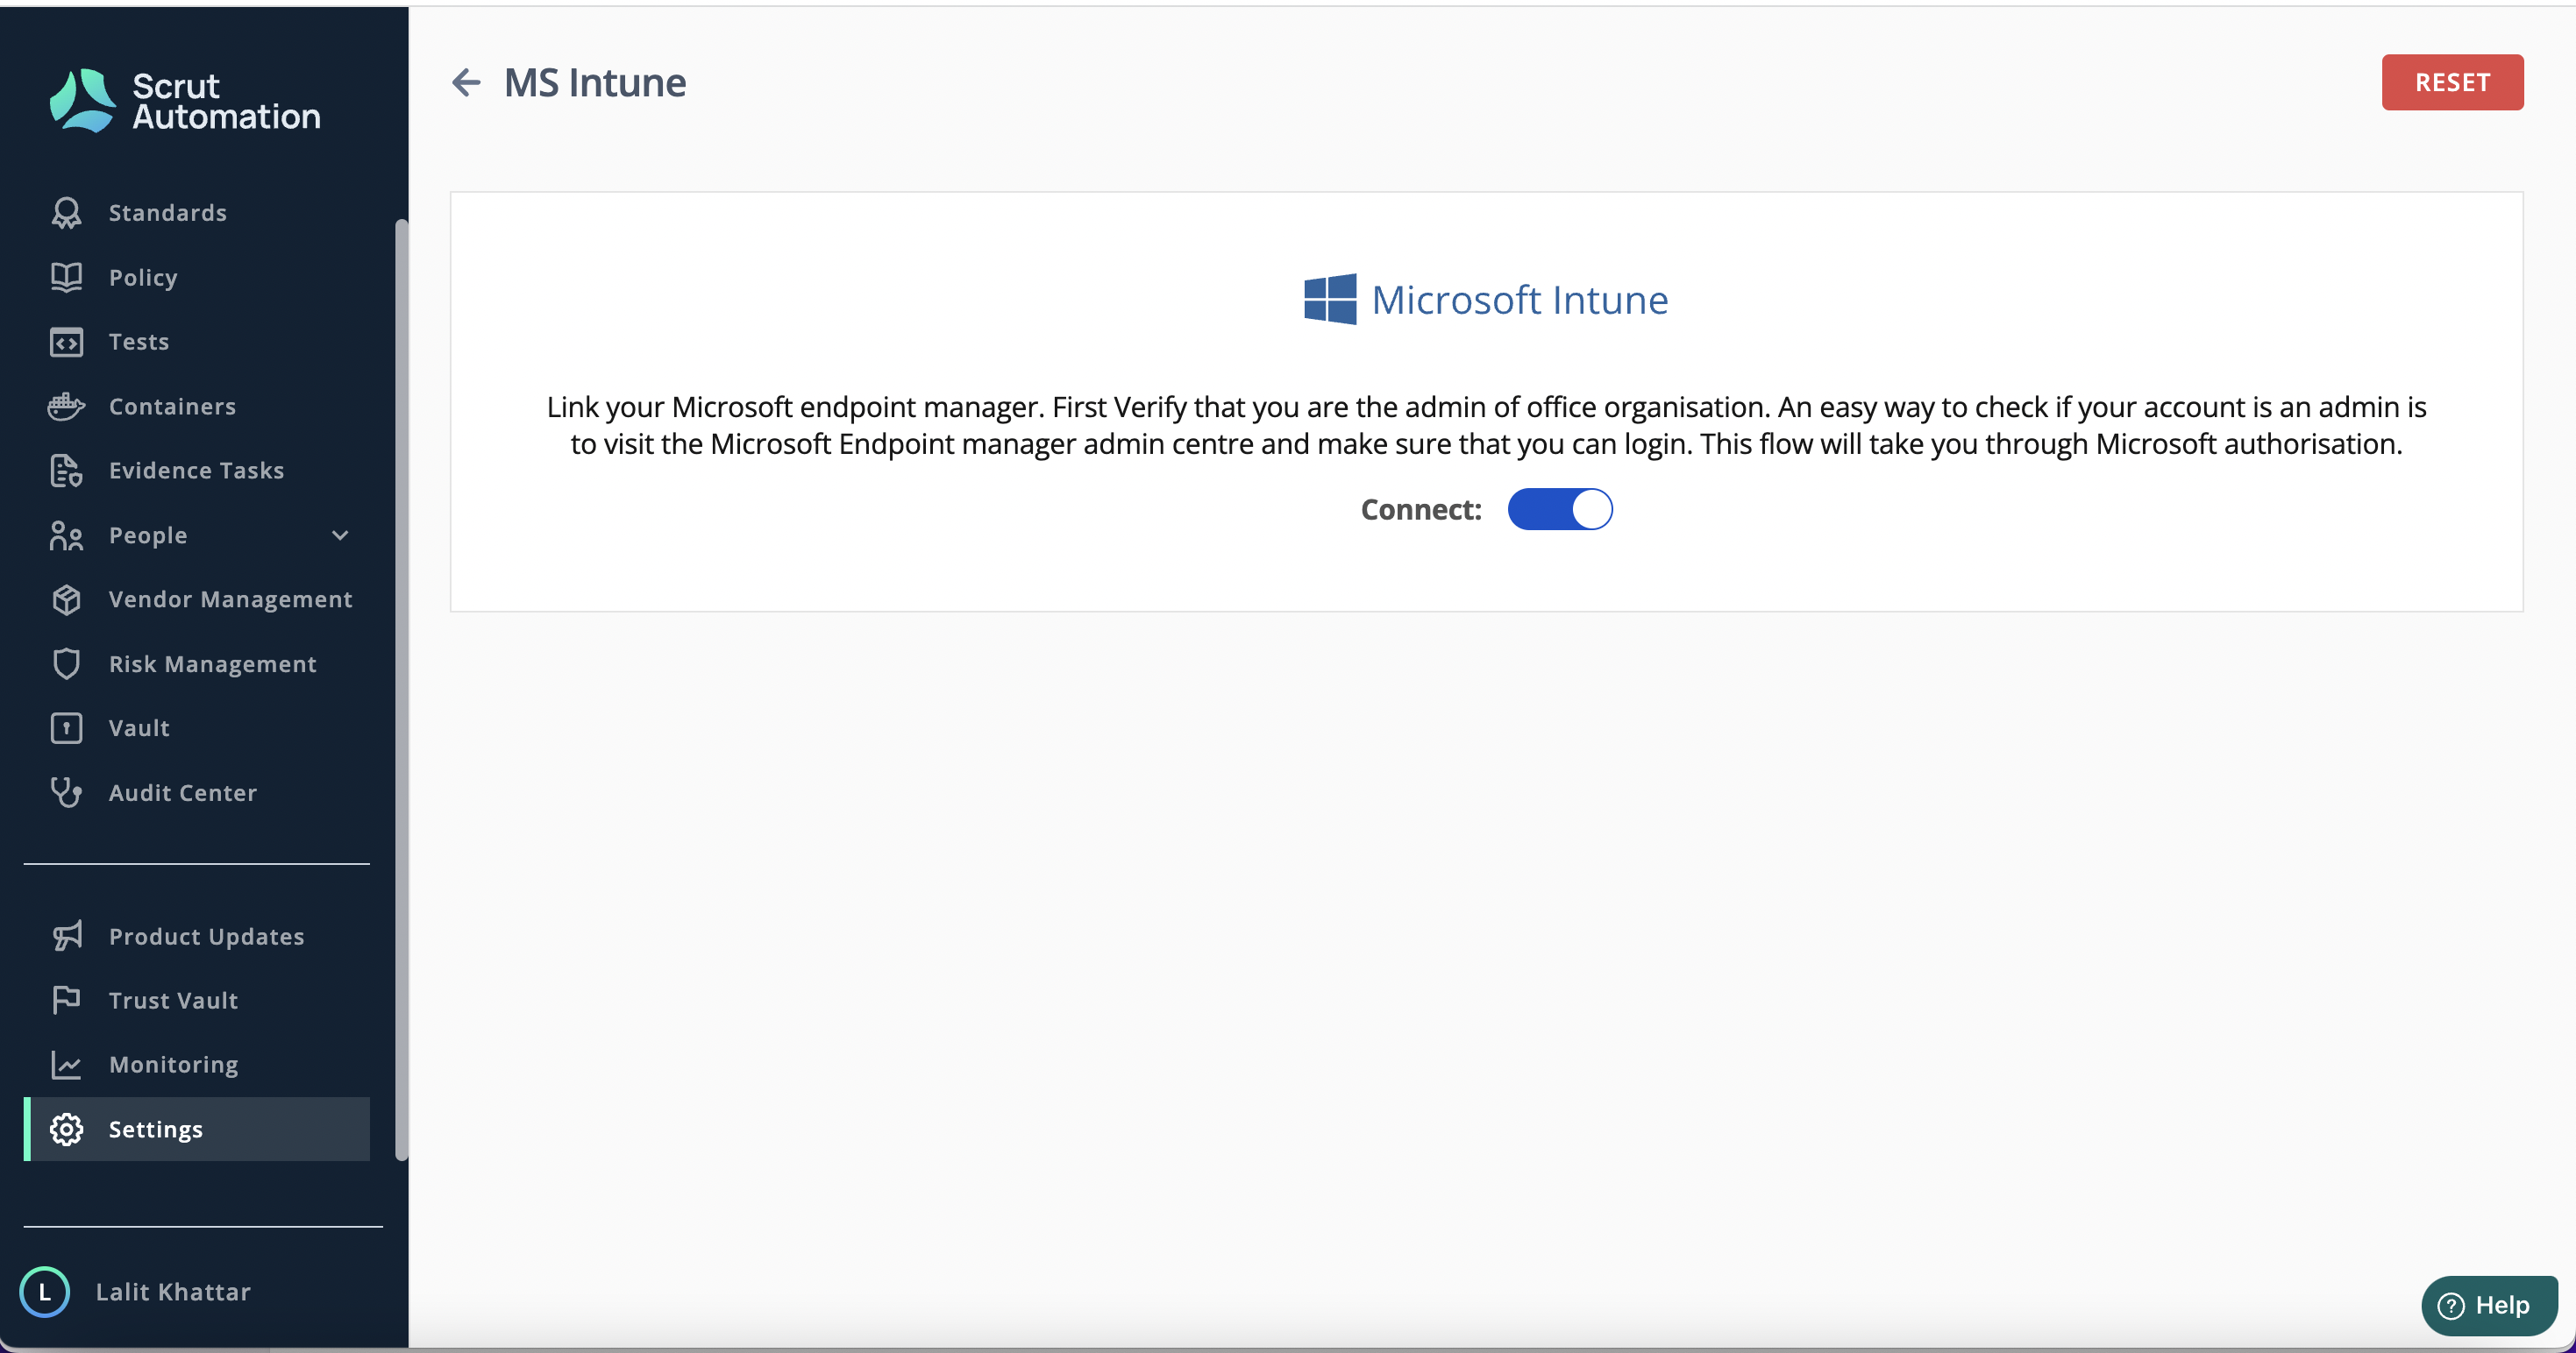This screenshot has height=1353, width=2576.
Task: View Product Updates
Action: (x=206, y=936)
